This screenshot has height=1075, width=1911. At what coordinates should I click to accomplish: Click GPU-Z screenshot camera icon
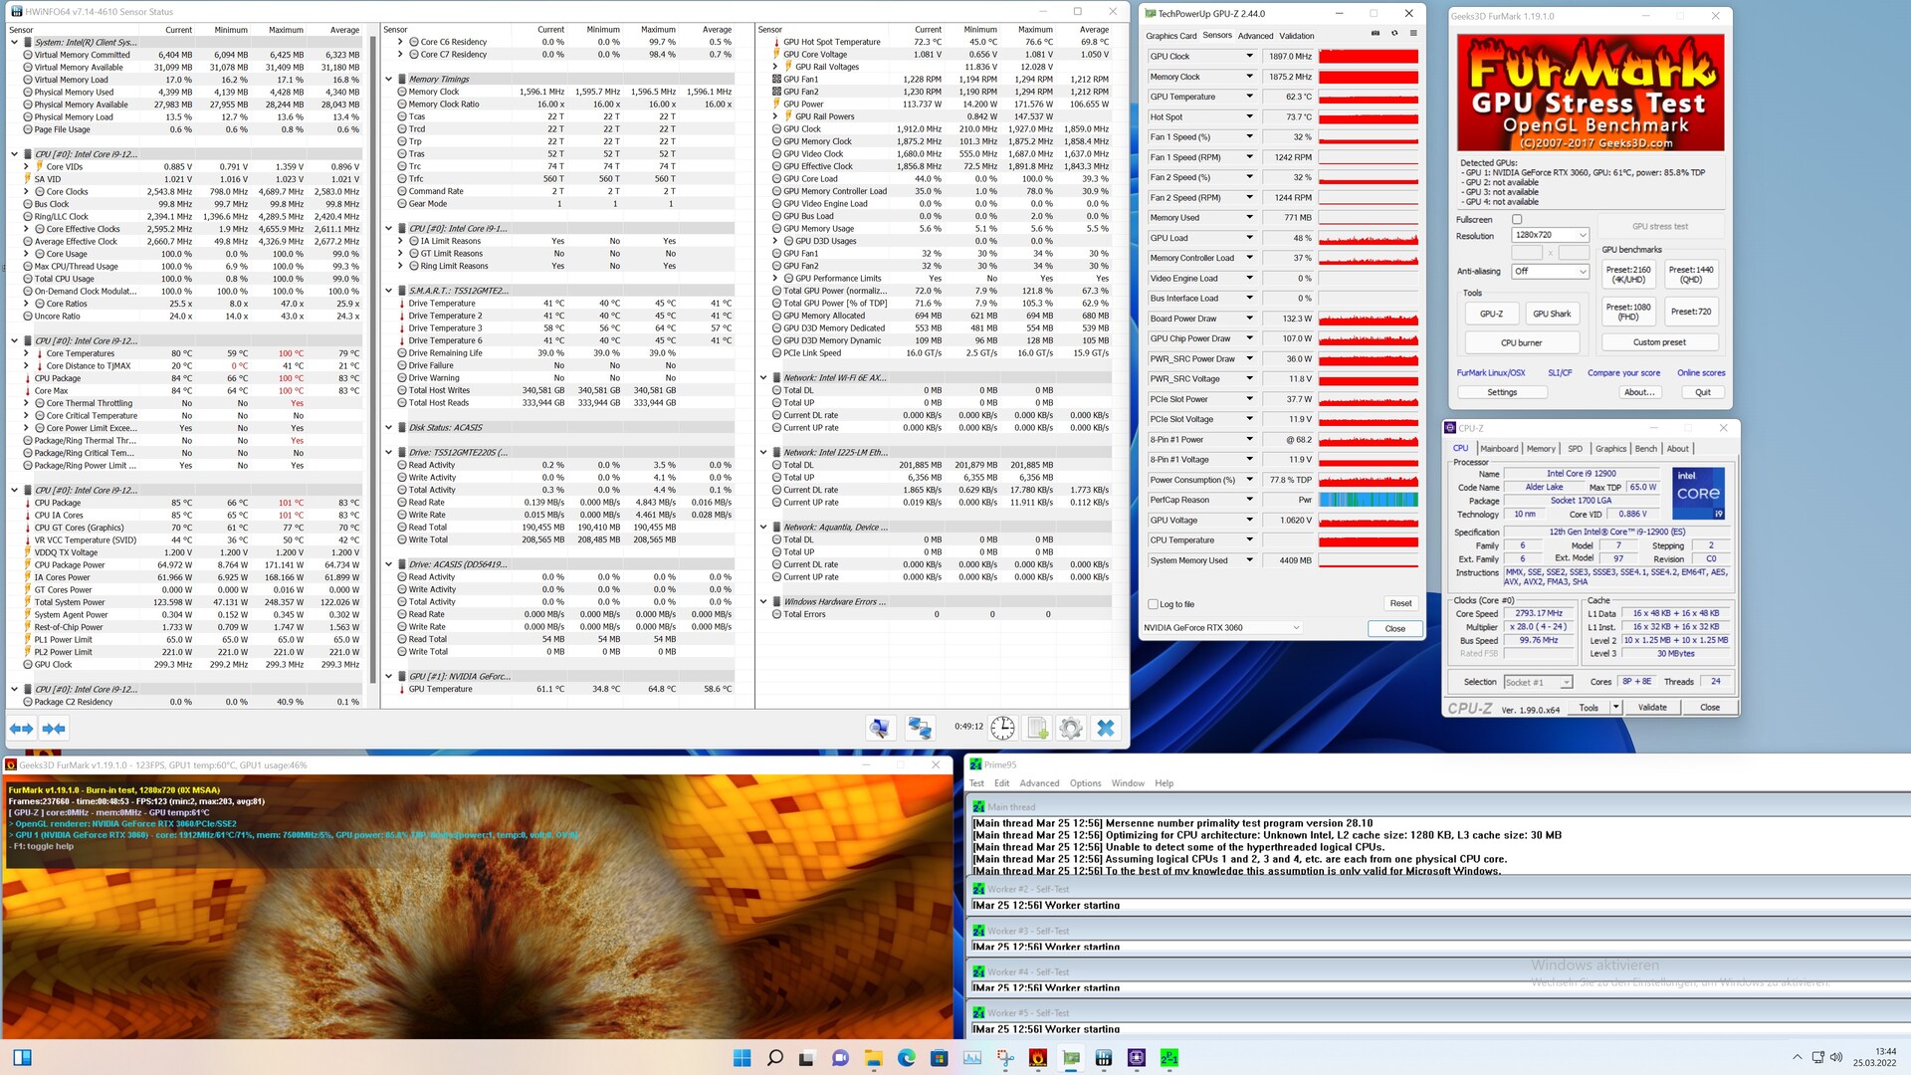pos(1376,33)
